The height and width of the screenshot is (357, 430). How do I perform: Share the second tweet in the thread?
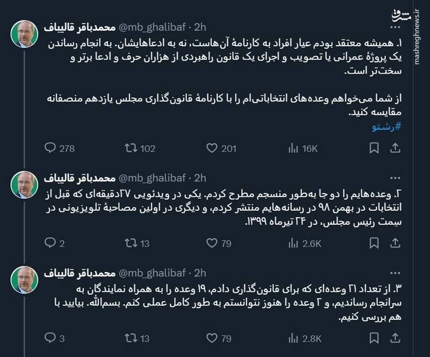click(395, 244)
